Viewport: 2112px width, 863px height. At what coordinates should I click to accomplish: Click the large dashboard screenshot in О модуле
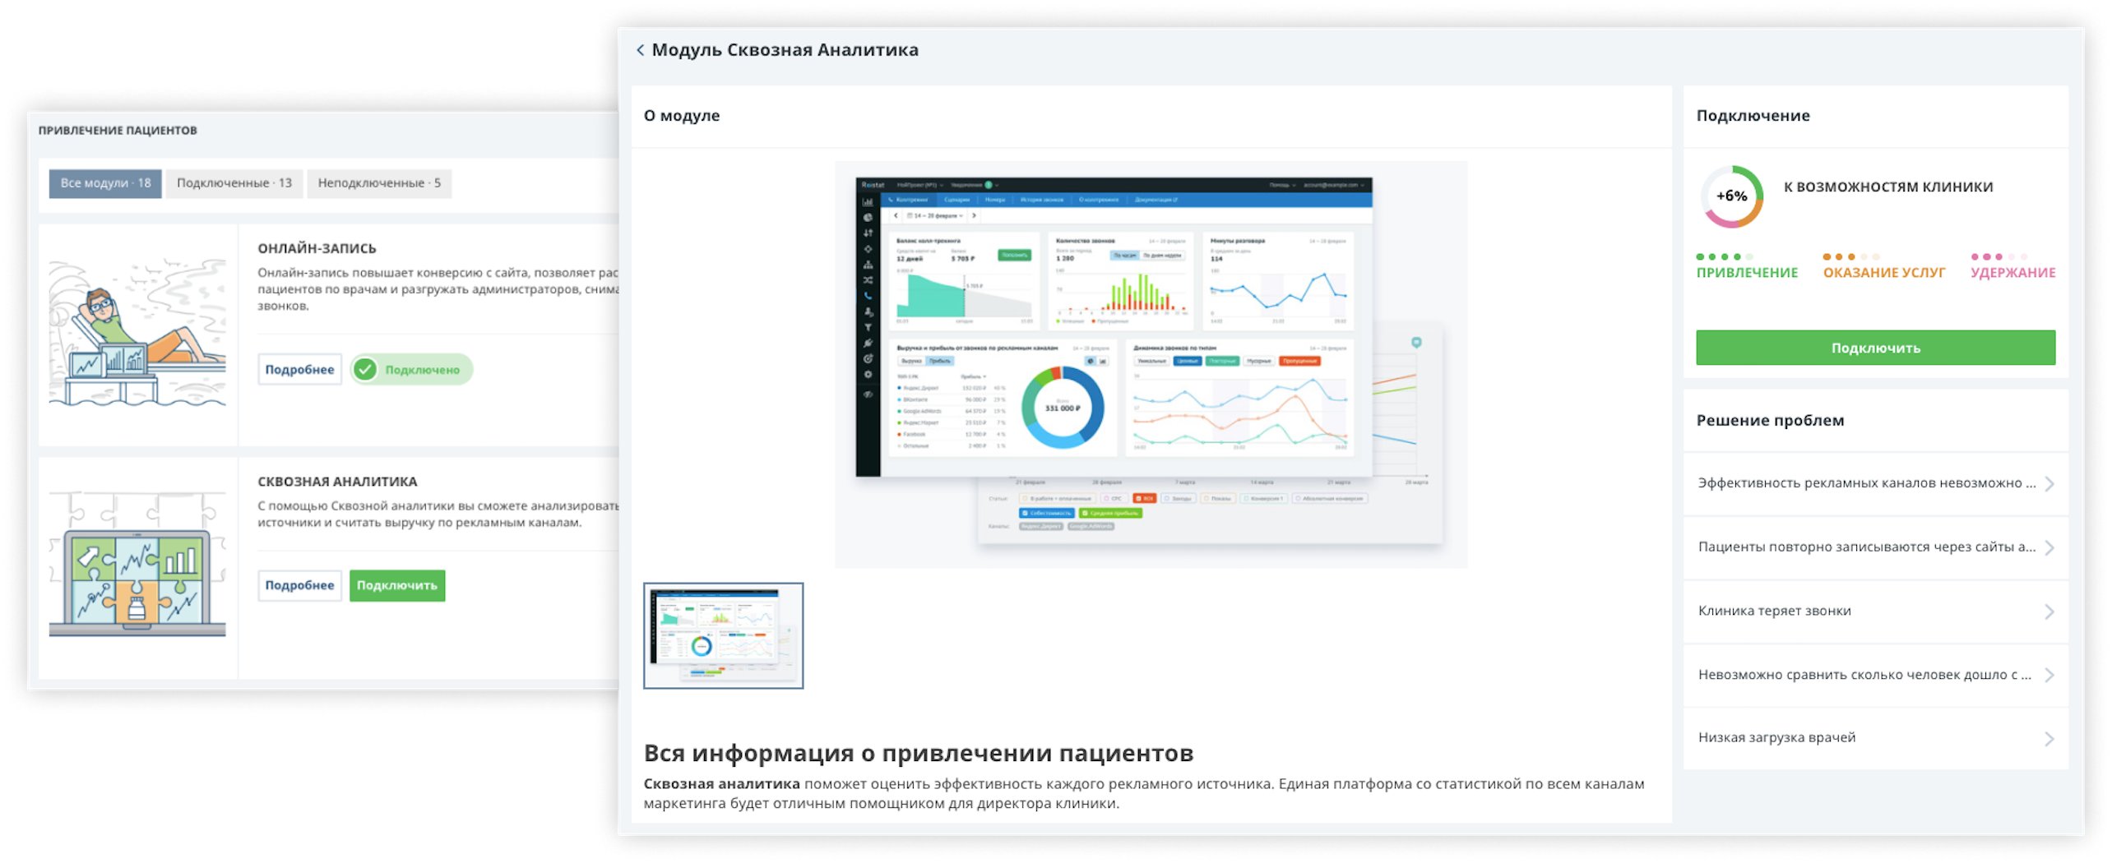[x=1150, y=363]
